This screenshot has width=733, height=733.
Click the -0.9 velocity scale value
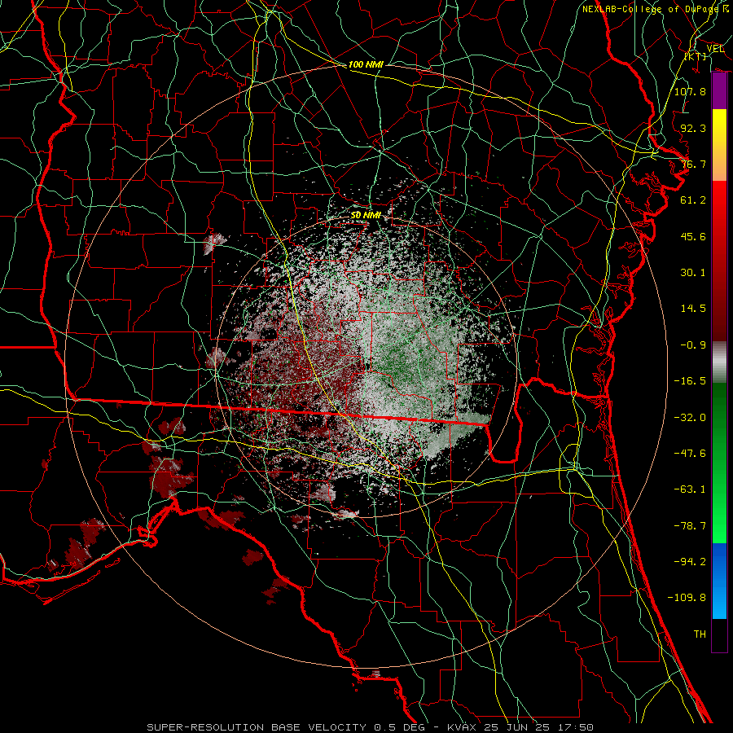tap(693, 345)
